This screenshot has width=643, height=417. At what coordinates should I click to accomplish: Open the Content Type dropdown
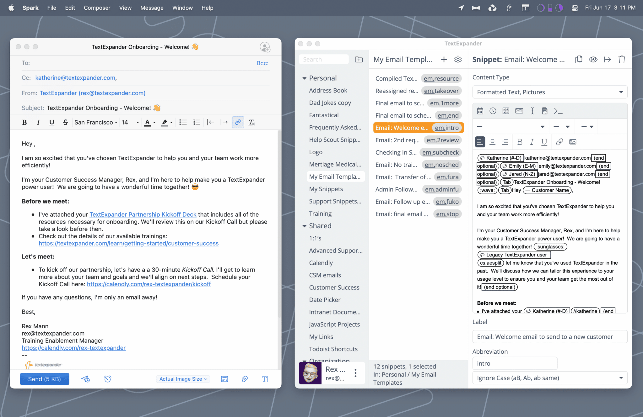550,92
